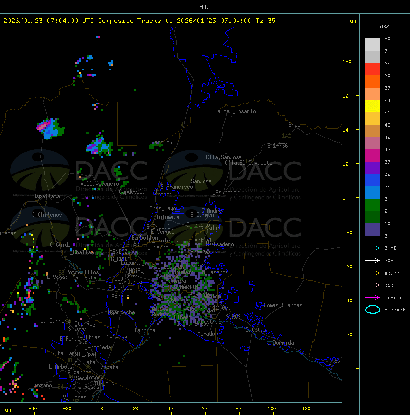Click the Tulumaya map label
This screenshot has width=410, height=415.
pos(168,217)
